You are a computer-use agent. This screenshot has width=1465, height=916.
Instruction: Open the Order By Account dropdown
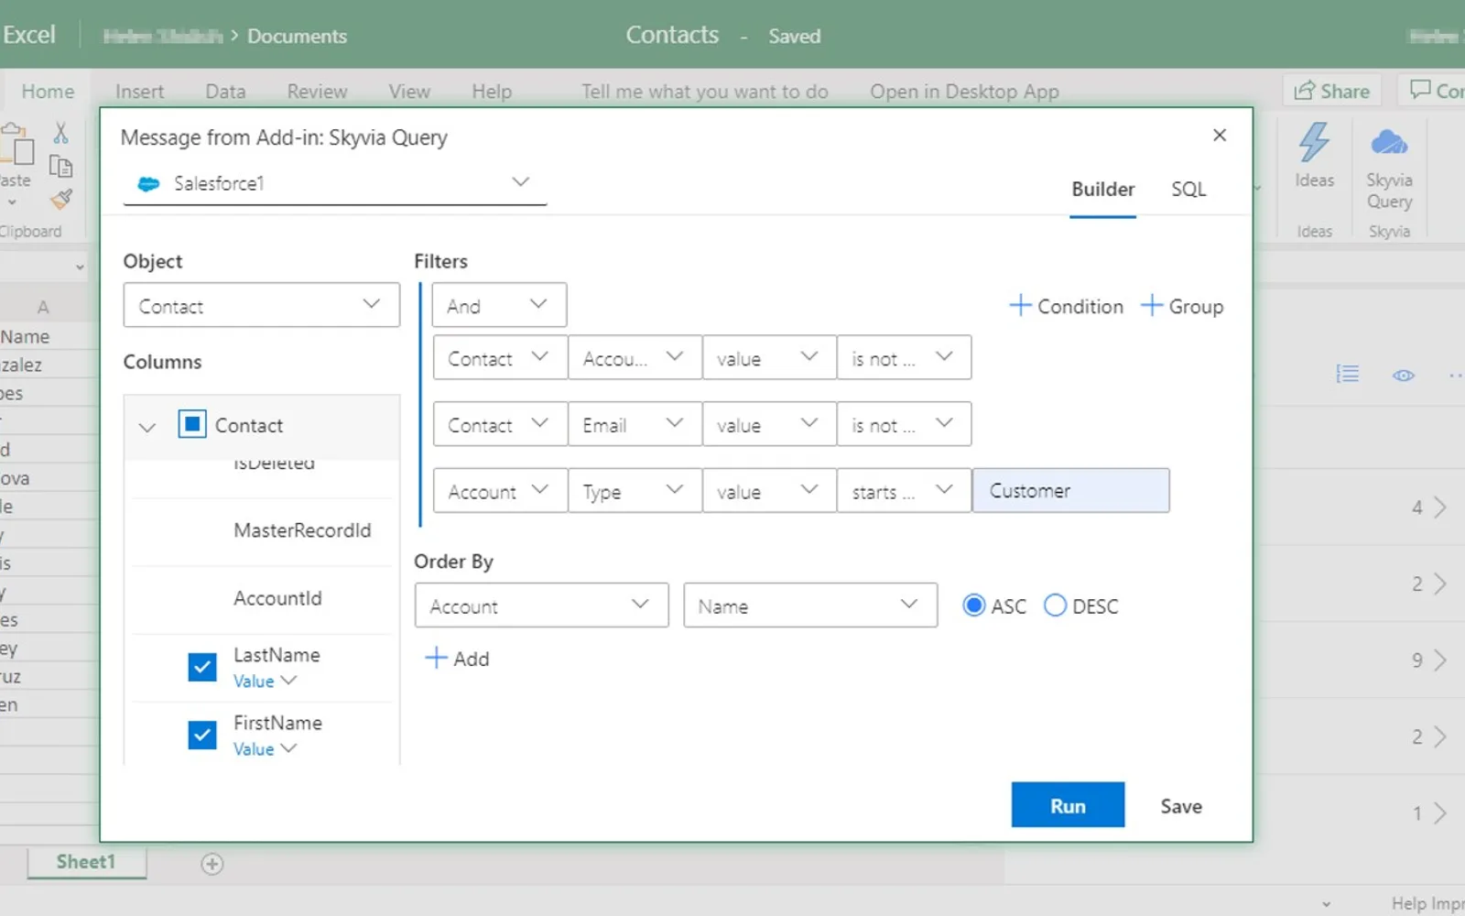tap(541, 605)
